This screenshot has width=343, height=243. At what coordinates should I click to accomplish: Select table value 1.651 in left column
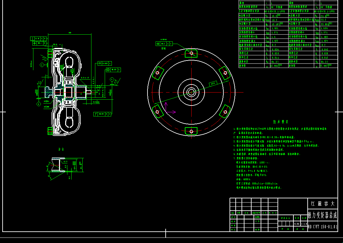(x=275, y=28)
